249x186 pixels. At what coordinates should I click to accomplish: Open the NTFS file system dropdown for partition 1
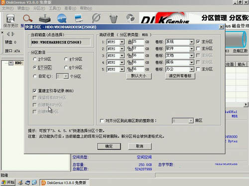pyautogui.click(x=122, y=42)
